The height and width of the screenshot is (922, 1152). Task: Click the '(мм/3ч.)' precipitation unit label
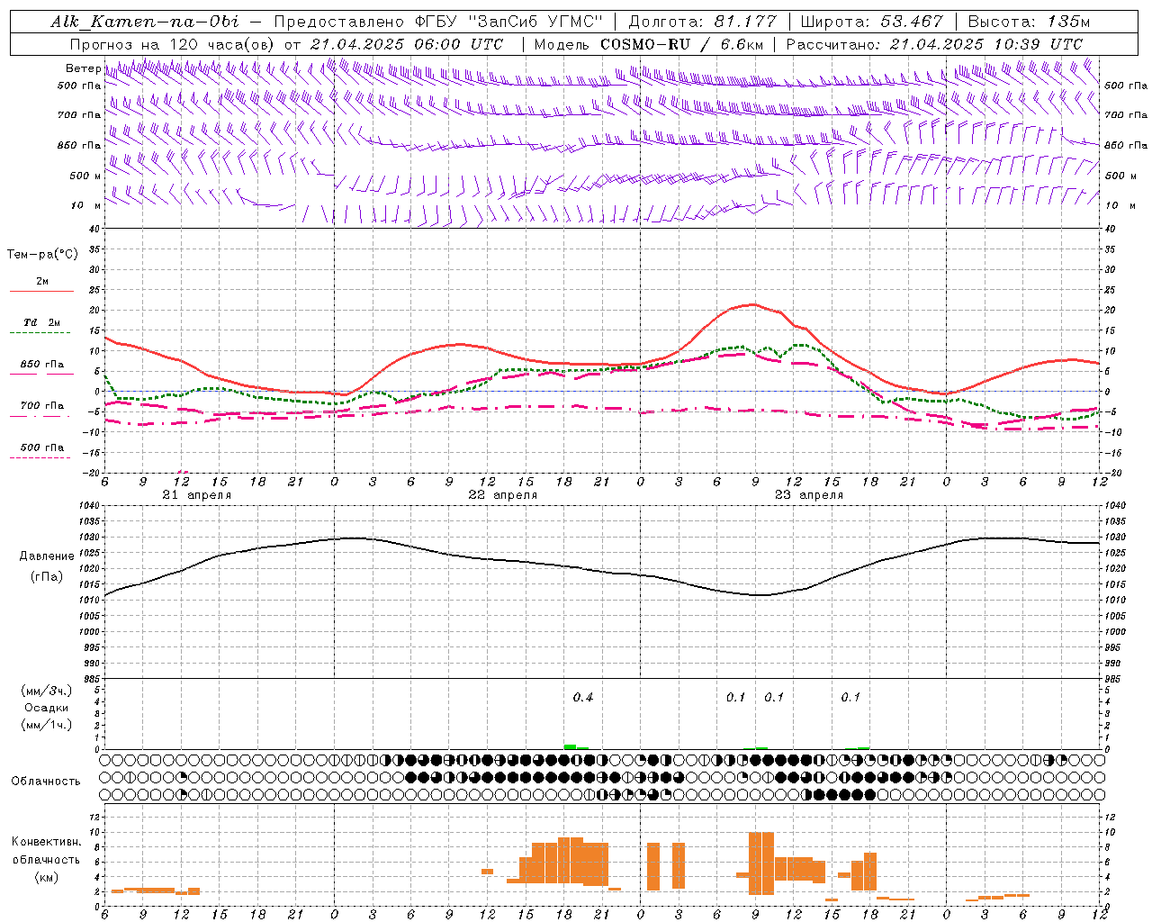click(46, 691)
